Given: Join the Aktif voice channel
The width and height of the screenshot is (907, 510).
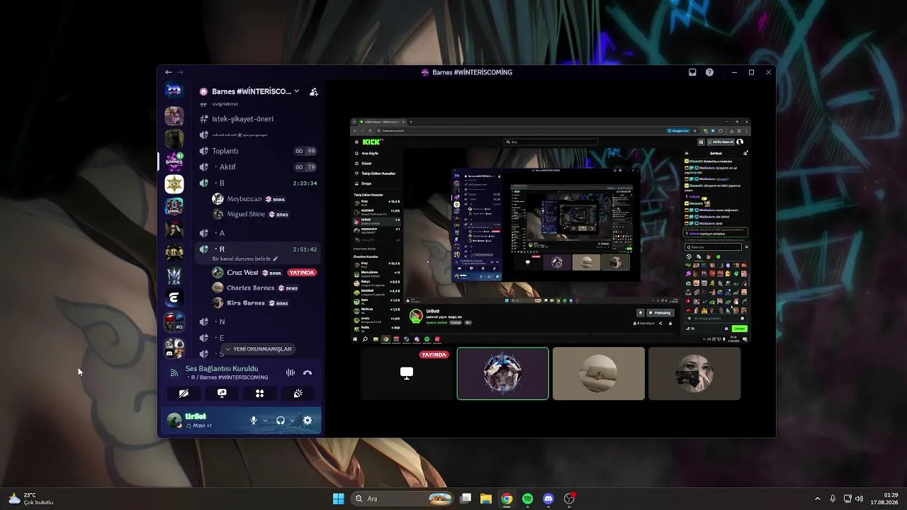Looking at the screenshot, I should click(257, 167).
